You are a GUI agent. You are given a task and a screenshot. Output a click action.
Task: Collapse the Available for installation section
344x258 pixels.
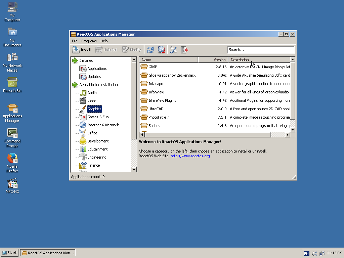[x=75, y=85]
